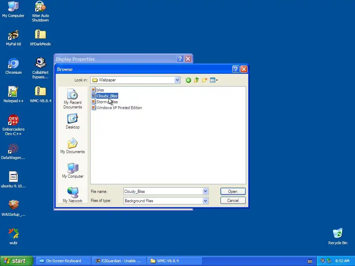Click the Open button
Screen dimensions: 355x266
coord(233,191)
